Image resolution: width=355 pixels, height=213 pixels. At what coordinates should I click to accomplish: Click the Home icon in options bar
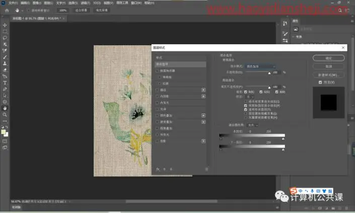pyautogui.click(x=7, y=11)
